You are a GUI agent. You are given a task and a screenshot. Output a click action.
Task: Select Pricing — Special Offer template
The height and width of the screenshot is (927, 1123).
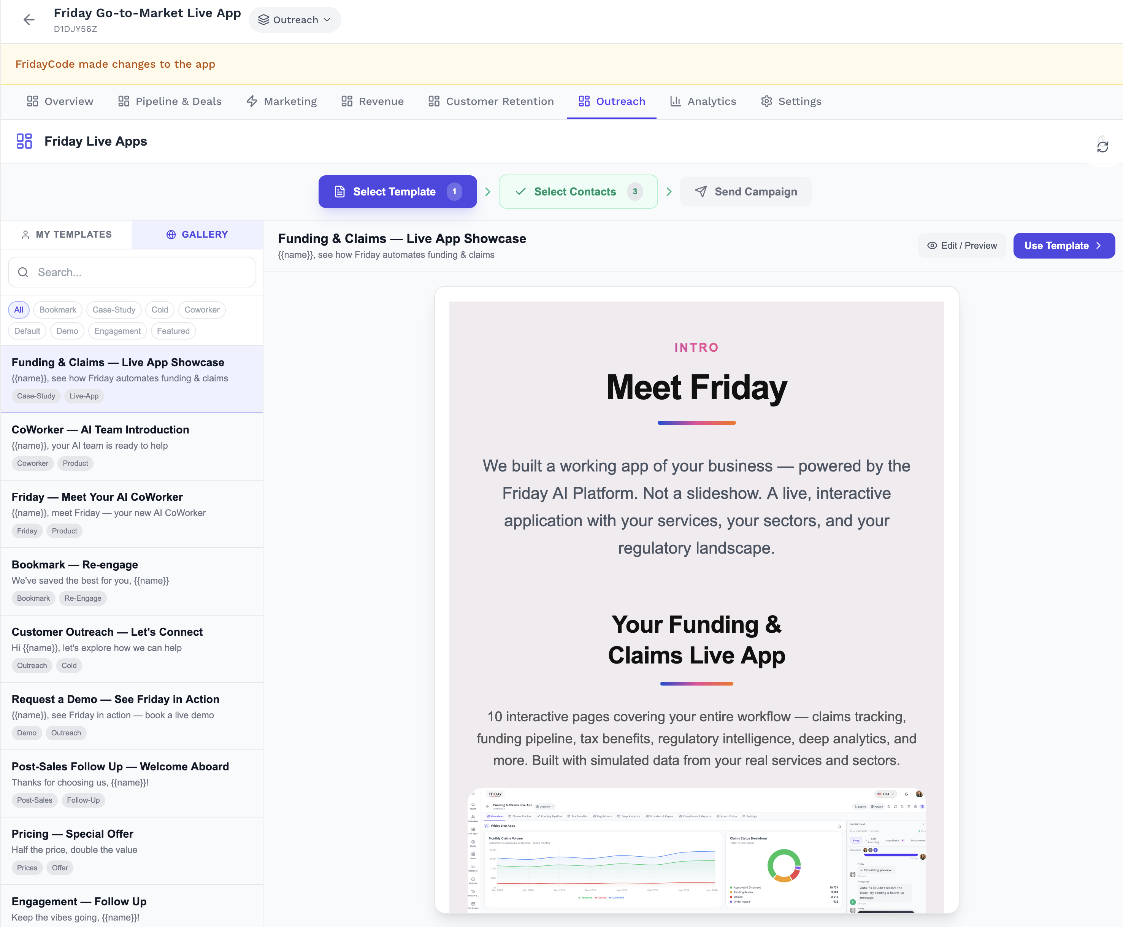pos(131,851)
